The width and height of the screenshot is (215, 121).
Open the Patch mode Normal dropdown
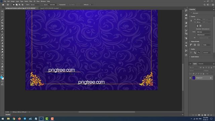pos(35,5)
